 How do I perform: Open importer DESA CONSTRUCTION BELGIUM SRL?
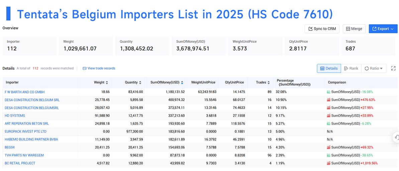coord(32,100)
